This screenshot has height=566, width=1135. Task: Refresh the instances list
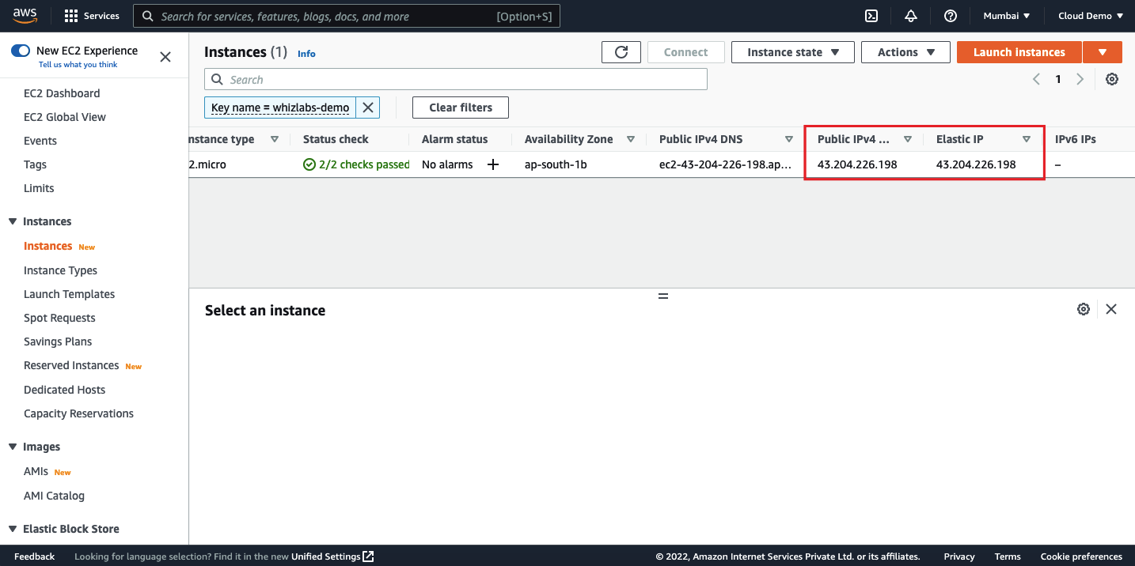(621, 52)
